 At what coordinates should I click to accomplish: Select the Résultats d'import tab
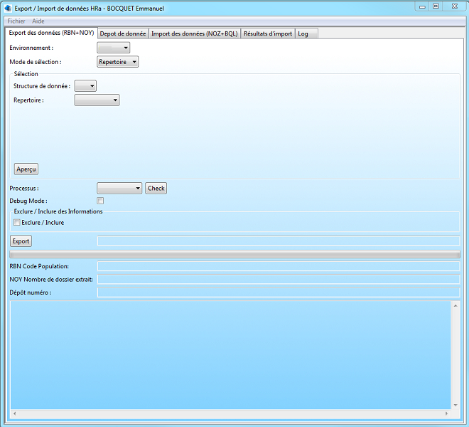click(x=267, y=33)
